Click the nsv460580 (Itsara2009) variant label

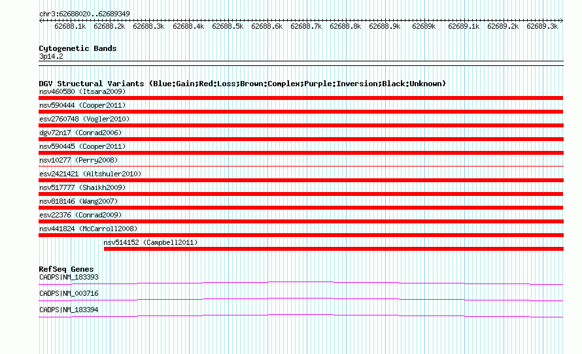tap(82, 91)
